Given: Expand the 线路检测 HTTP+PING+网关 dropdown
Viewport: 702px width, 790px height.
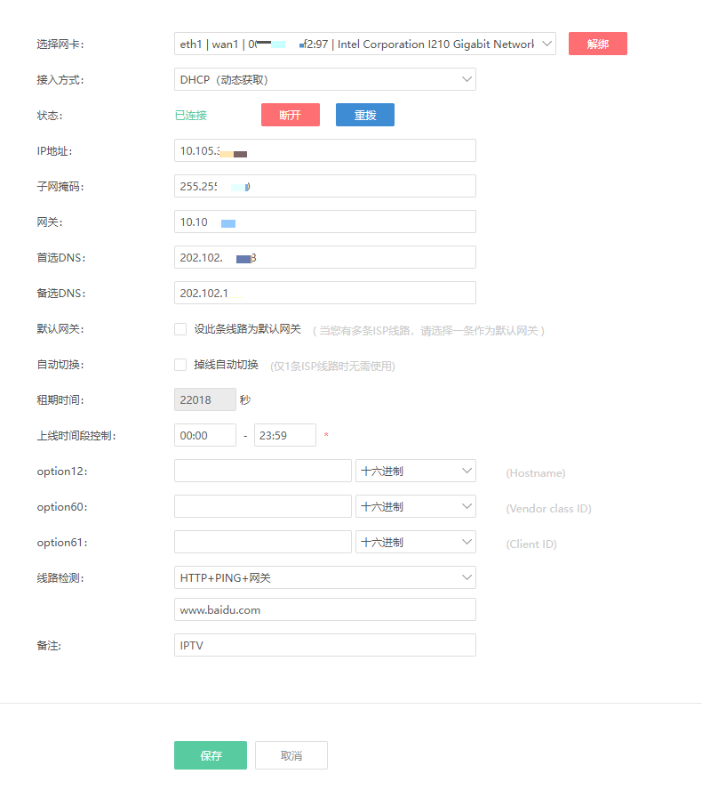Looking at the screenshot, I should (x=324, y=577).
